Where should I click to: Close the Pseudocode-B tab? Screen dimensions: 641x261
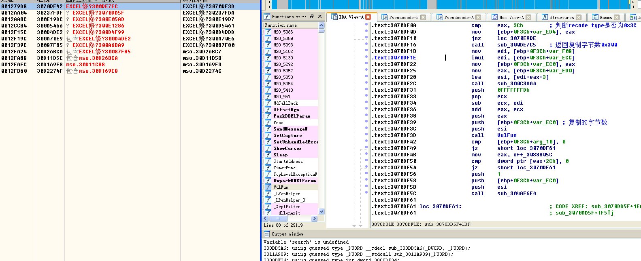[x=423, y=17]
